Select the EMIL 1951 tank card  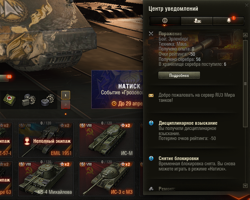click(x=46, y=140)
